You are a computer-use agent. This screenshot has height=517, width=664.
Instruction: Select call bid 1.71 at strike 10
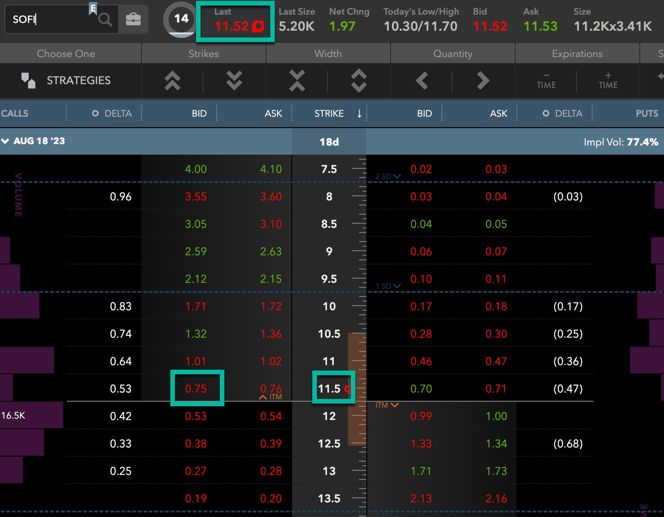coord(196,307)
